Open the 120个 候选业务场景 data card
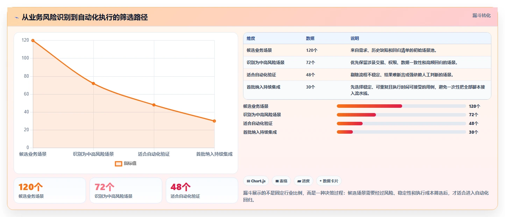 pyautogui.click(x=50, y=190)
